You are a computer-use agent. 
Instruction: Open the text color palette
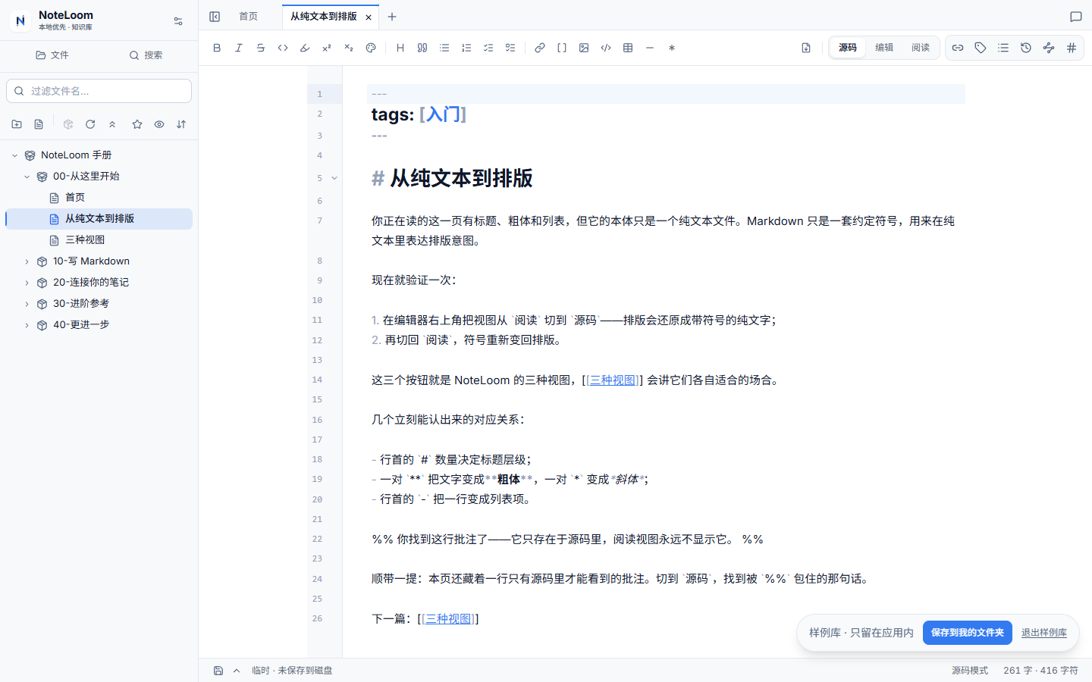click(371, 48)
